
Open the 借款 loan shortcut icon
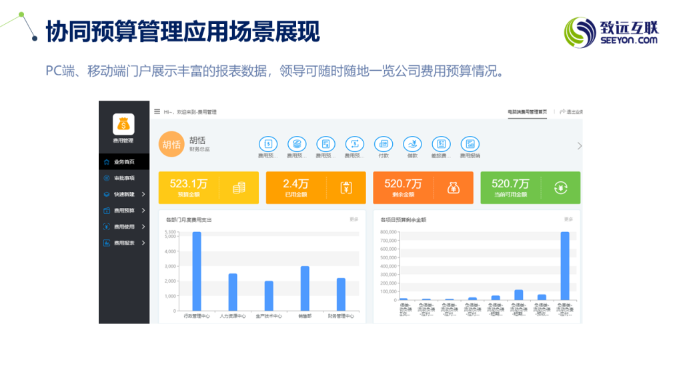[412, 144]
